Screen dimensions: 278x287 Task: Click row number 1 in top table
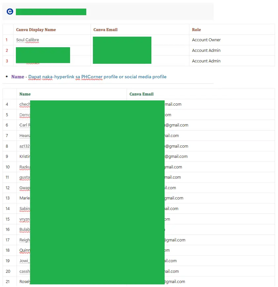(x=7, y=40)
